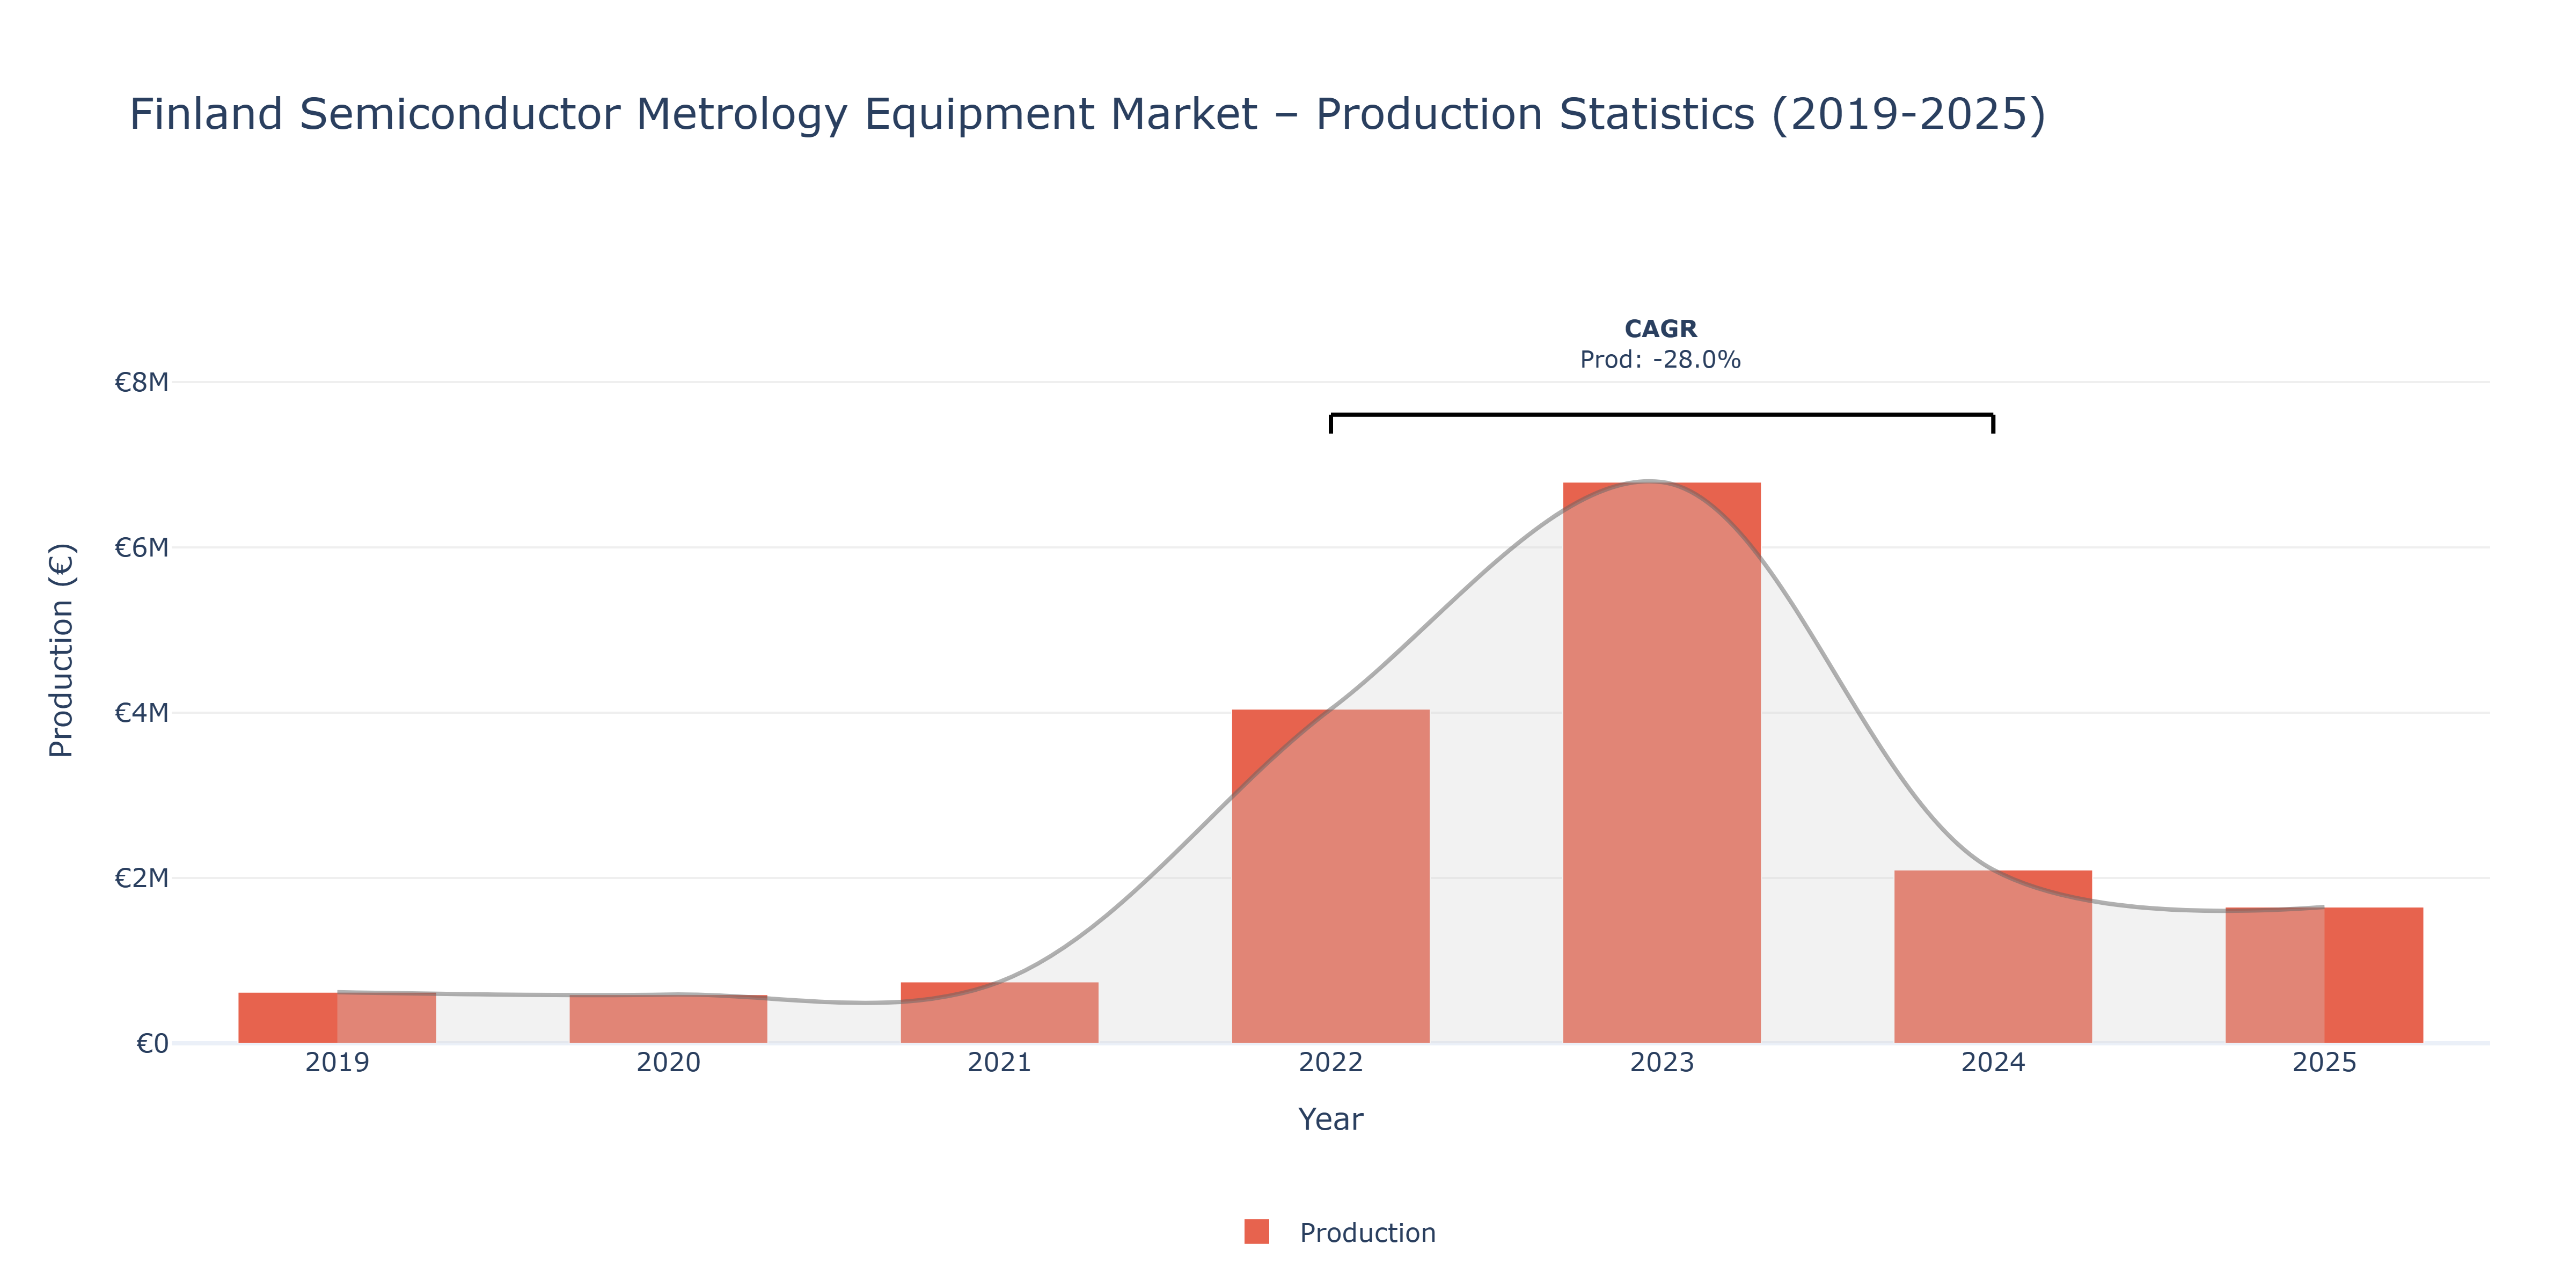Image resolution: width=2576 pixels, height=1288 pixels.
Task: Click the 'Prod: -28.0%' annotation
Action: click(x=1660, y=360)
